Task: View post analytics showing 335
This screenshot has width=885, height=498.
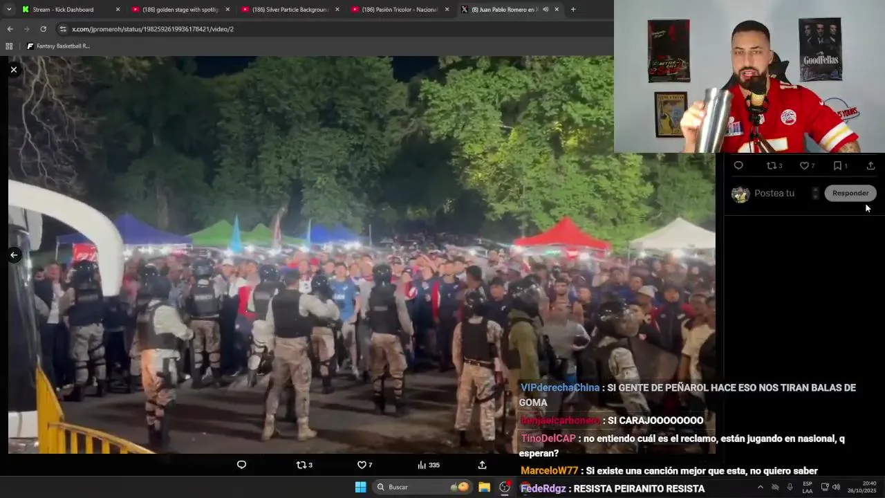Action: (x=428, y=465)
